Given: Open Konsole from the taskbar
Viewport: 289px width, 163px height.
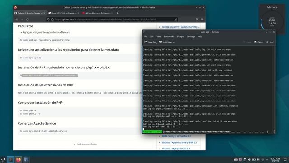Looking at the screenshot, I should click(x=10, y=160).
